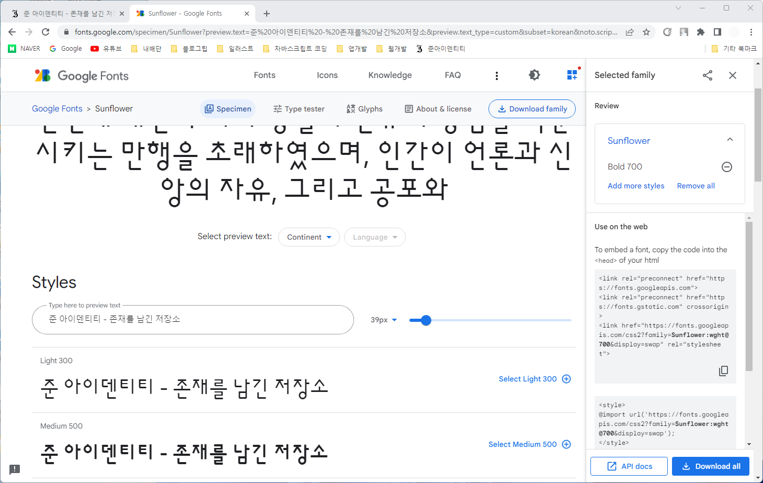
Task: Open the Fonts navigation item
Action: click(x=265, y=75)
